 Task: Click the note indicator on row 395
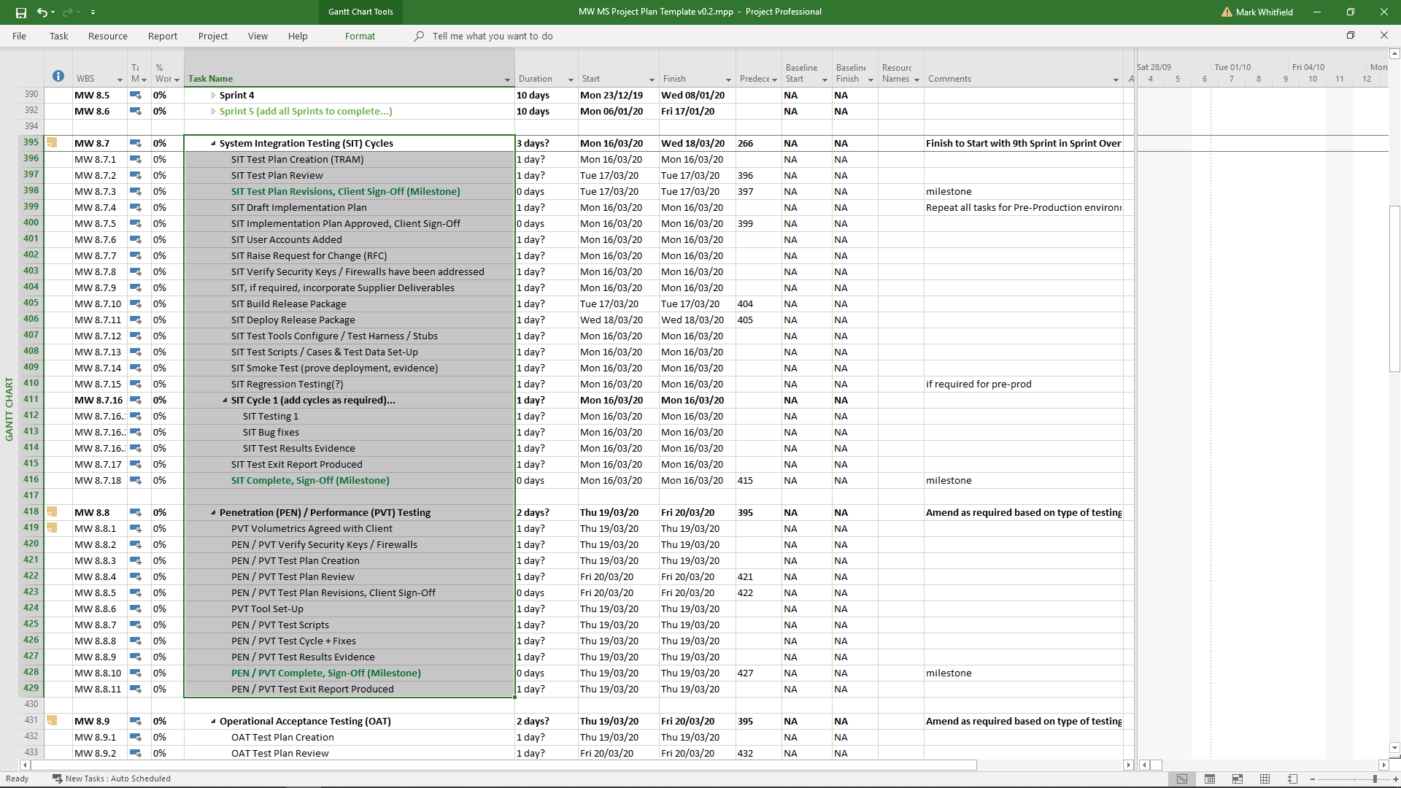pyautogui.click(x=52, y=143)
